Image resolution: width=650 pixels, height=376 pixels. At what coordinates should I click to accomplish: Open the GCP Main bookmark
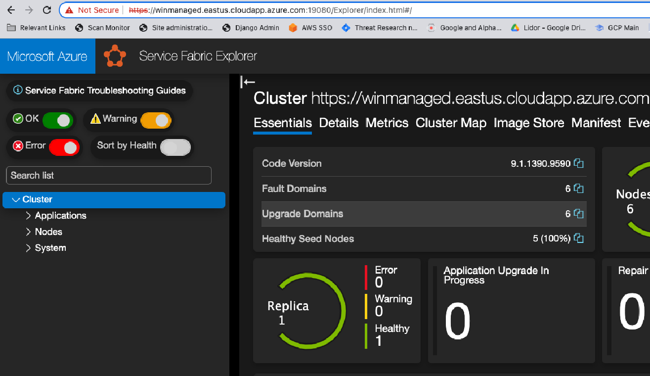tap(617, 28)
